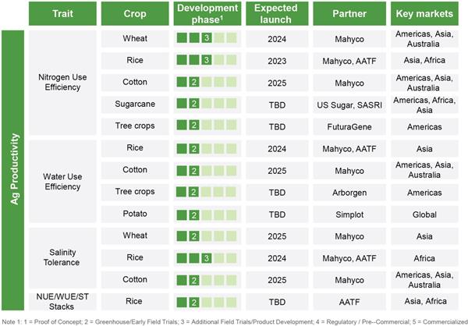Click the 2023 expected launch cell

tap(277, 59)
